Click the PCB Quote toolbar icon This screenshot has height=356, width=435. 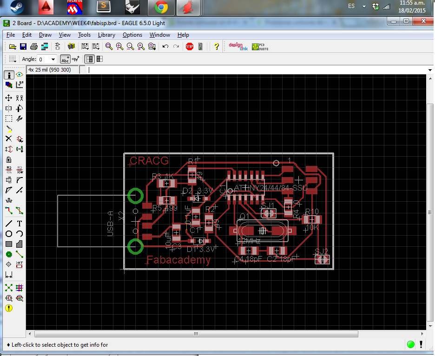(260, 46)
